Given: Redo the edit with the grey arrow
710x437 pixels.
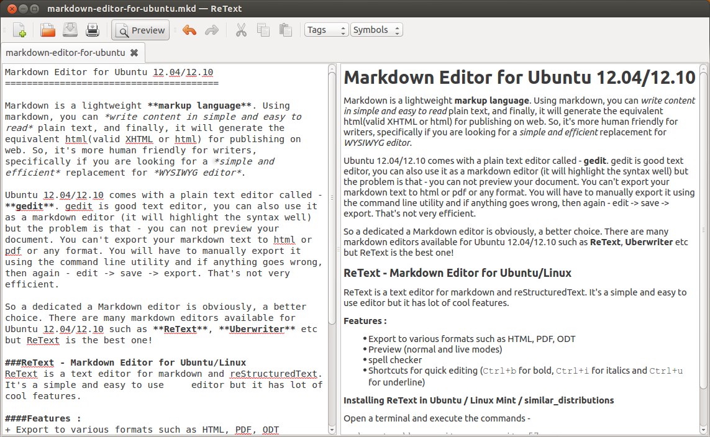Looking at the screenshot, I should point(211,30).
